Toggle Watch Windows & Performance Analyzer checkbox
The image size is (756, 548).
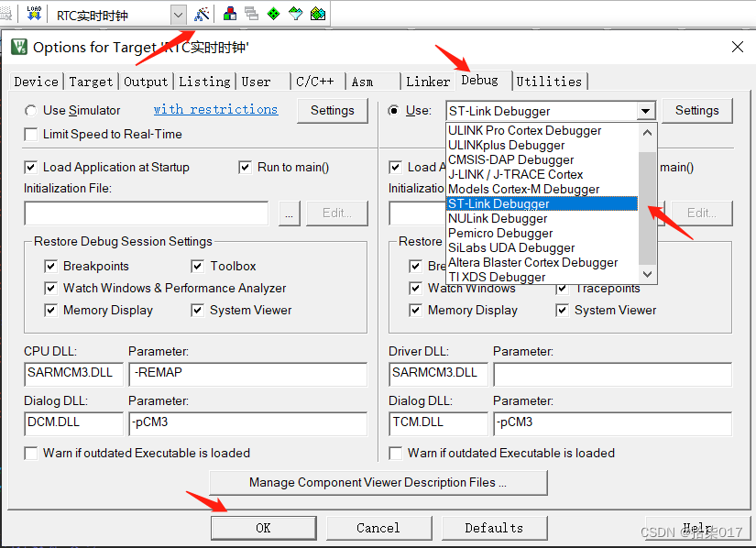50,289
